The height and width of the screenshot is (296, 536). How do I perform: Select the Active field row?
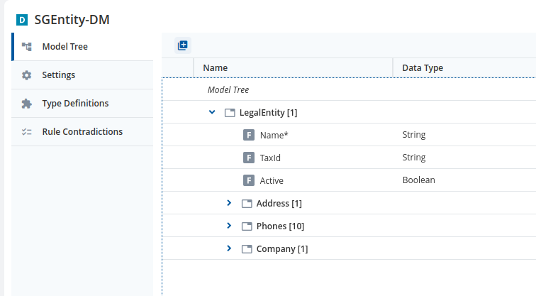click(349, 180)
